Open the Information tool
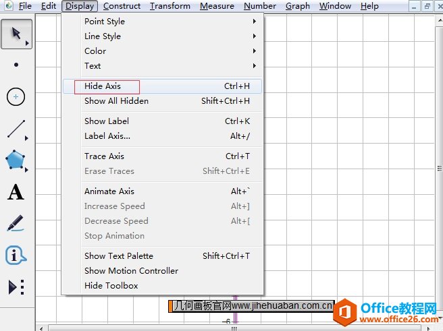This screenshot has height=331, width=443. pyautogui.click(x=16, y=255)
